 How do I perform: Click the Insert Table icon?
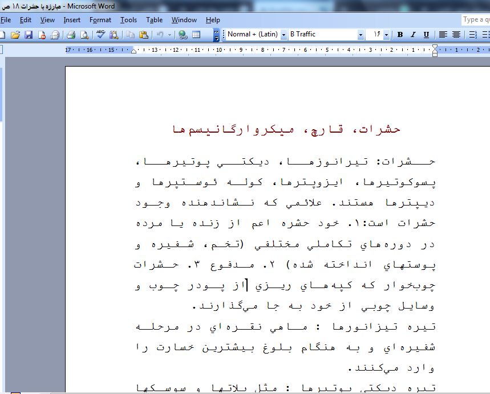(196, 35)
